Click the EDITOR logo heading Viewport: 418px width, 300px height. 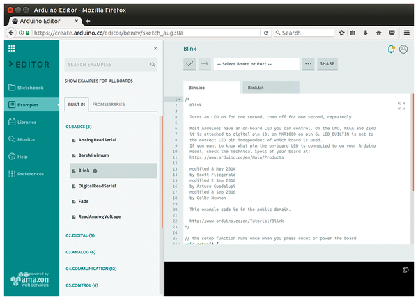(29, 64)
